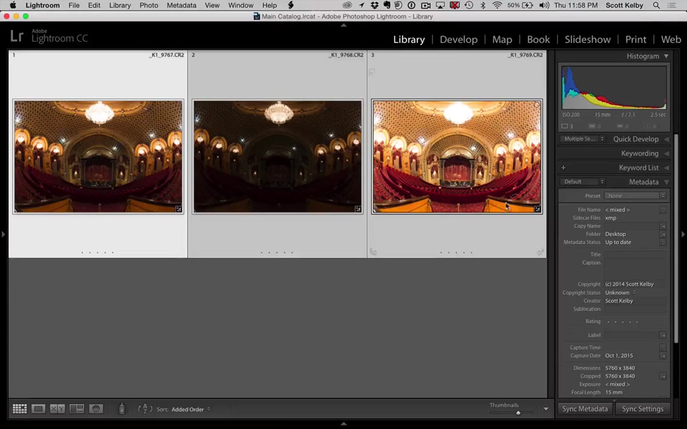The image size is (687, 429).
Task: Open the Metadata menu in menu bar
Action: [x=181, y=5]
